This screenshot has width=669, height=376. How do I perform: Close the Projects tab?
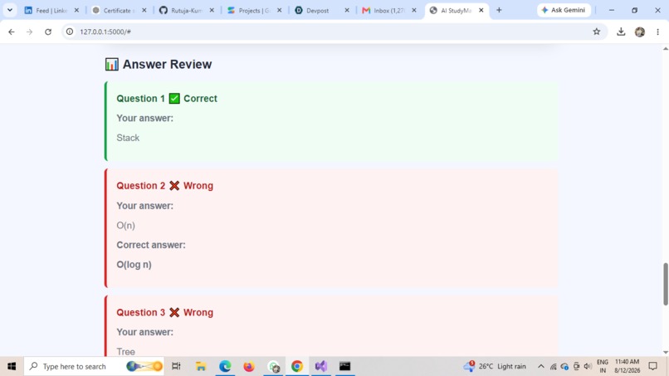click(x=280, y=10)
